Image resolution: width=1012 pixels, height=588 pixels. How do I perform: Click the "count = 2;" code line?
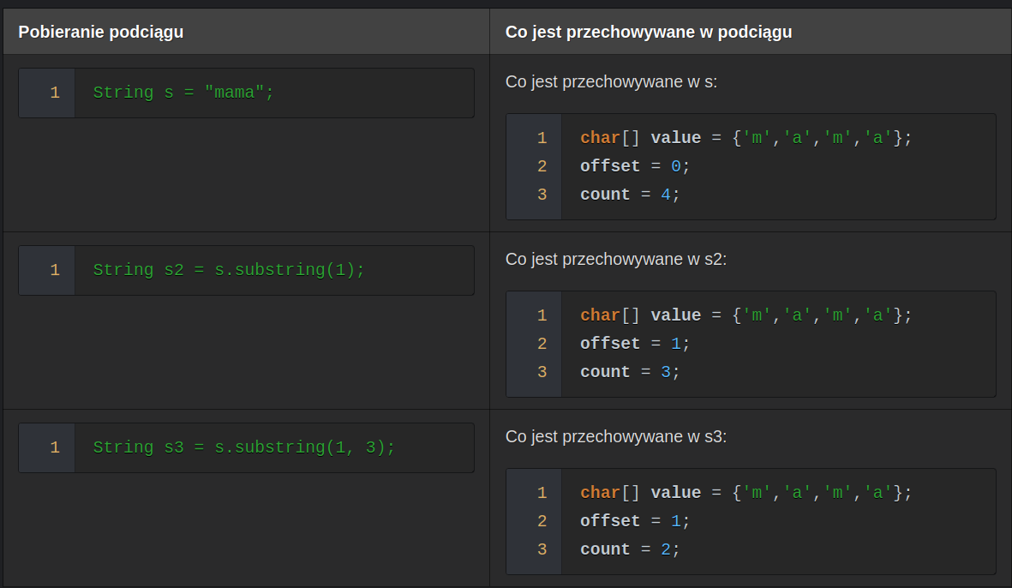(630, 549)
